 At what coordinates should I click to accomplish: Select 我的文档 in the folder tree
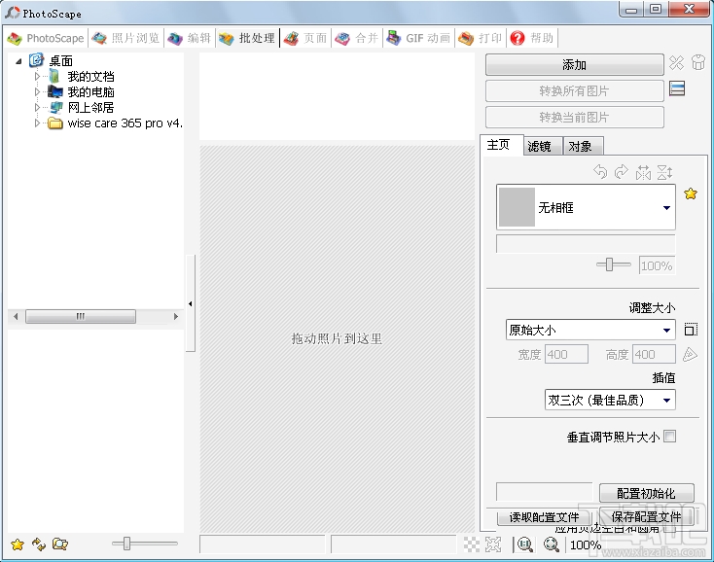90,77
